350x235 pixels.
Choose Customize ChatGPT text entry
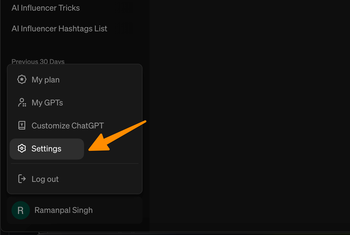(x=68, y=126)
